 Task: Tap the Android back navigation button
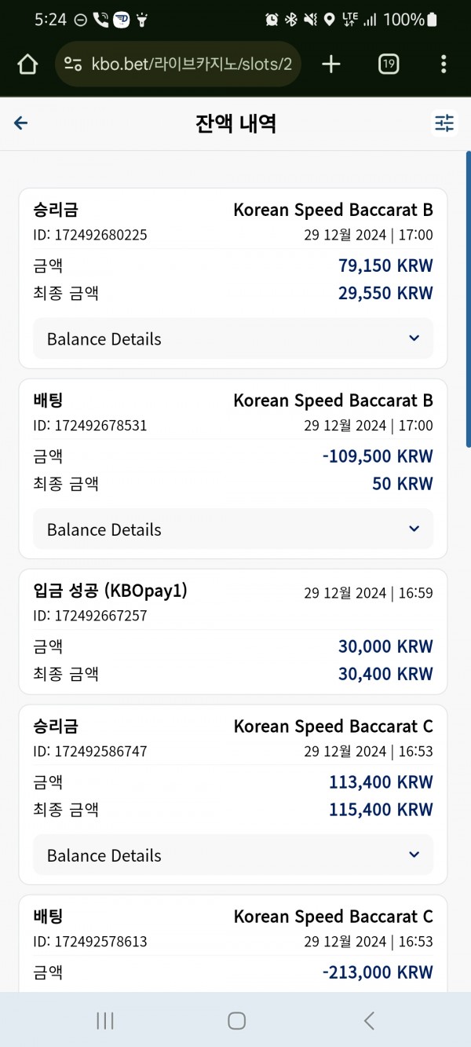[369, 1020]
